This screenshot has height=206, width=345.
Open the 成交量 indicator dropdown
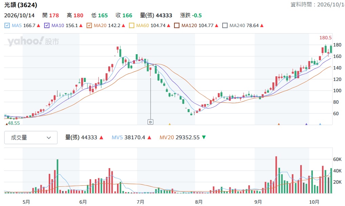pos(31,138)
